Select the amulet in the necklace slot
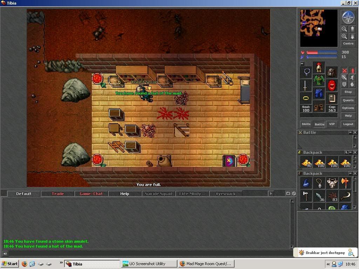359x269 pixels. (x=306, y=72)
